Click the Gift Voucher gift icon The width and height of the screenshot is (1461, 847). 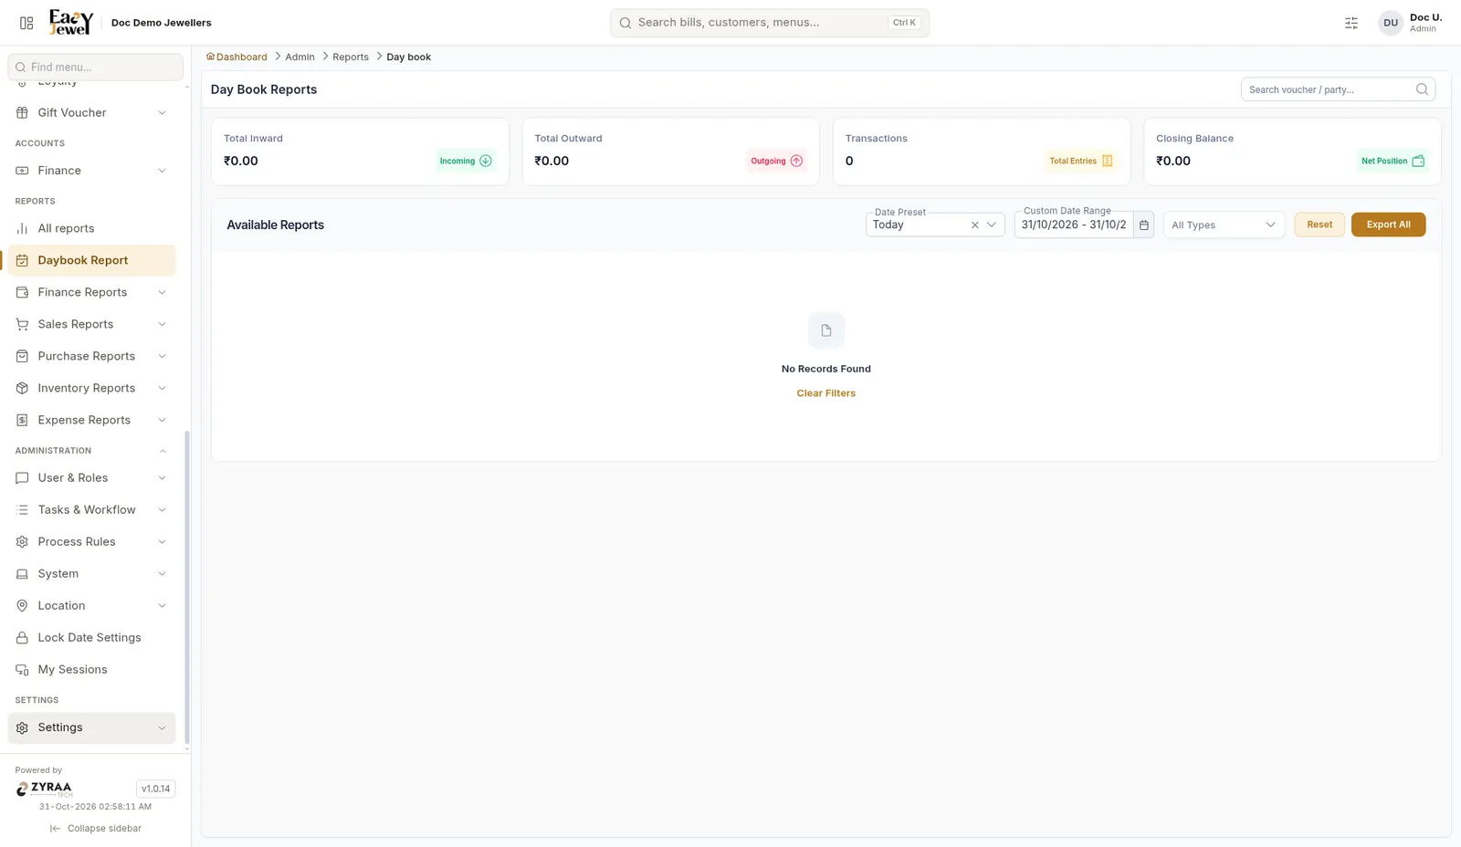pos(22,113)
